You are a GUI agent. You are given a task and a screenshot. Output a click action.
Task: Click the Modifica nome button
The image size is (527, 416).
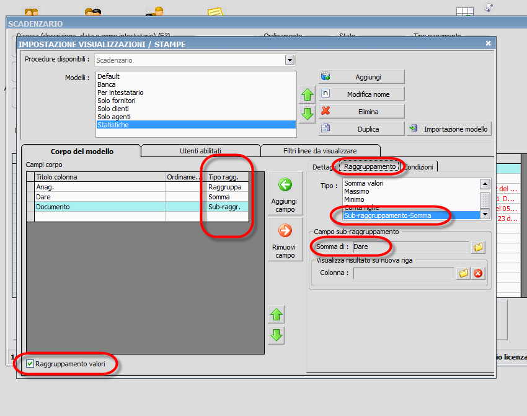361,94
